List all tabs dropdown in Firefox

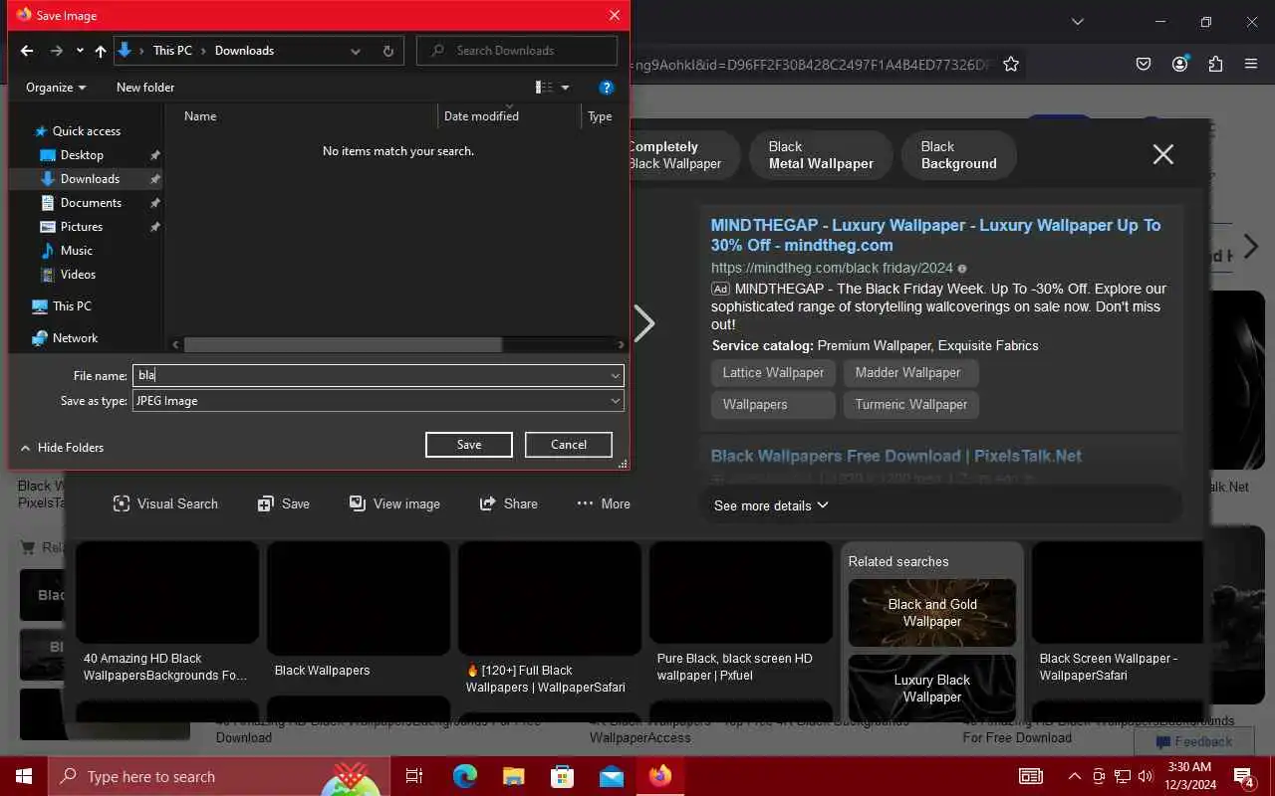(x=1077, y=22)
